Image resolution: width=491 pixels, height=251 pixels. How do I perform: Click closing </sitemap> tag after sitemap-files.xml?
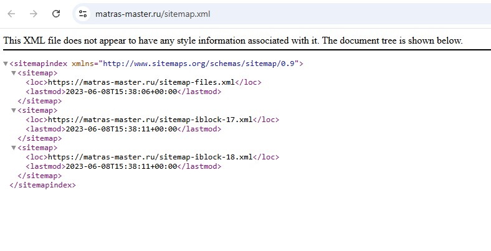click(40, 101)
